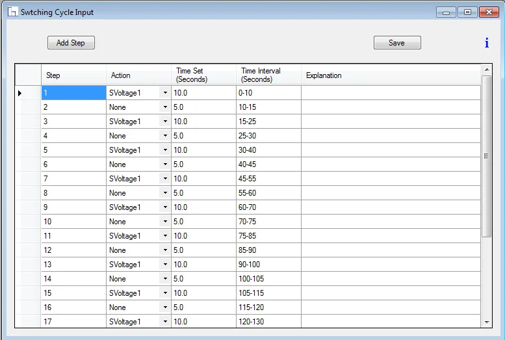The height and width of the screenshot is (340, 505).
Task: Click the window icon in title bar
Action: click(x=12, y=12)
